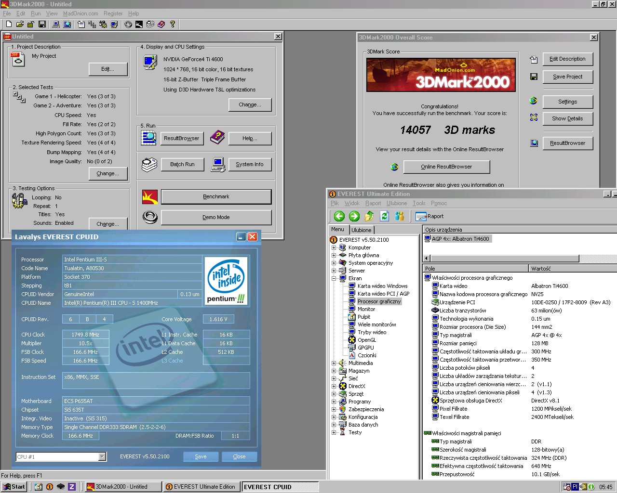Open the Widok menu in EVEREST

[x=352, y=203]
